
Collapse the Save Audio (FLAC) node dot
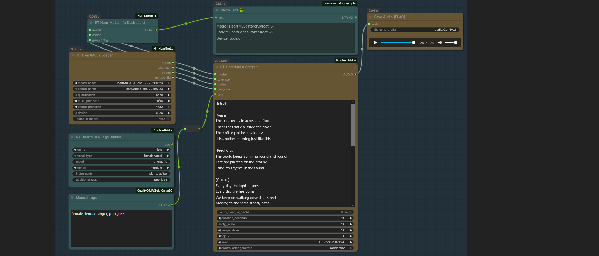[370, 17]
